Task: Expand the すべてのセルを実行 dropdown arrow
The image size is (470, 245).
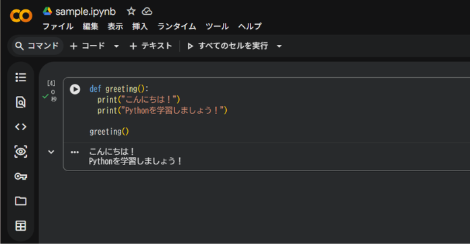Action: pyautogui.click(x=279, y=46)
